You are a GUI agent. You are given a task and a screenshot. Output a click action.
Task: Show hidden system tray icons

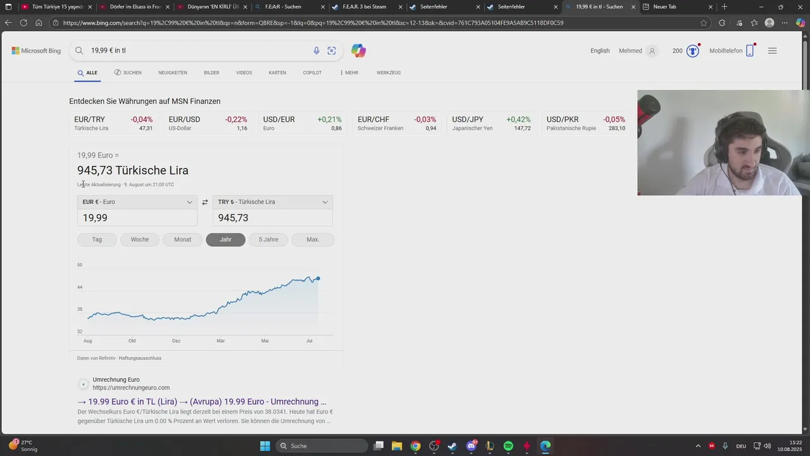coord(698,446)
